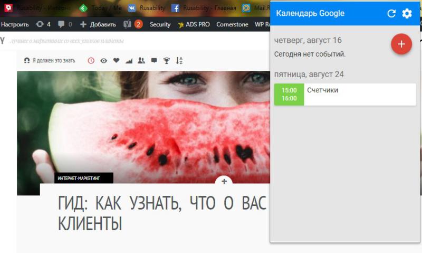Screen dimensions: 422x253
Task: Click the updates icon showing 4
Action: (43, 24)
